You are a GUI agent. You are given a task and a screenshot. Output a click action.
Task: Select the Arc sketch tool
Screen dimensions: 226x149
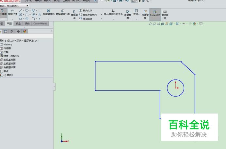[27, 15]
